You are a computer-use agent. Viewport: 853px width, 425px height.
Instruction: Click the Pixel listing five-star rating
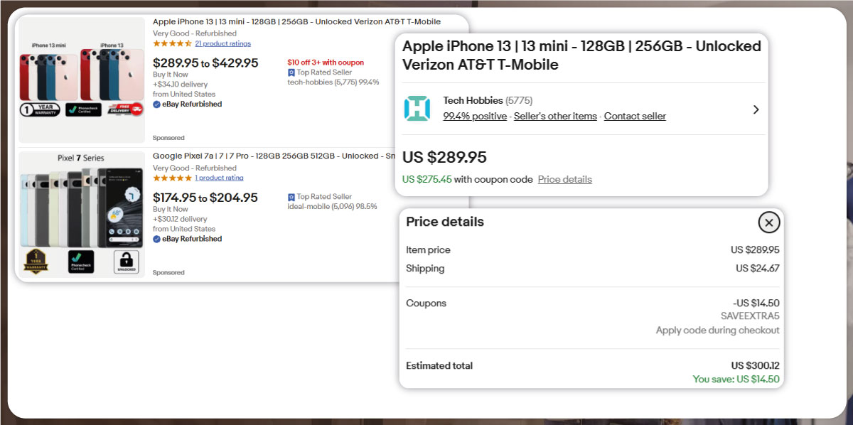[x=172, y=178]
